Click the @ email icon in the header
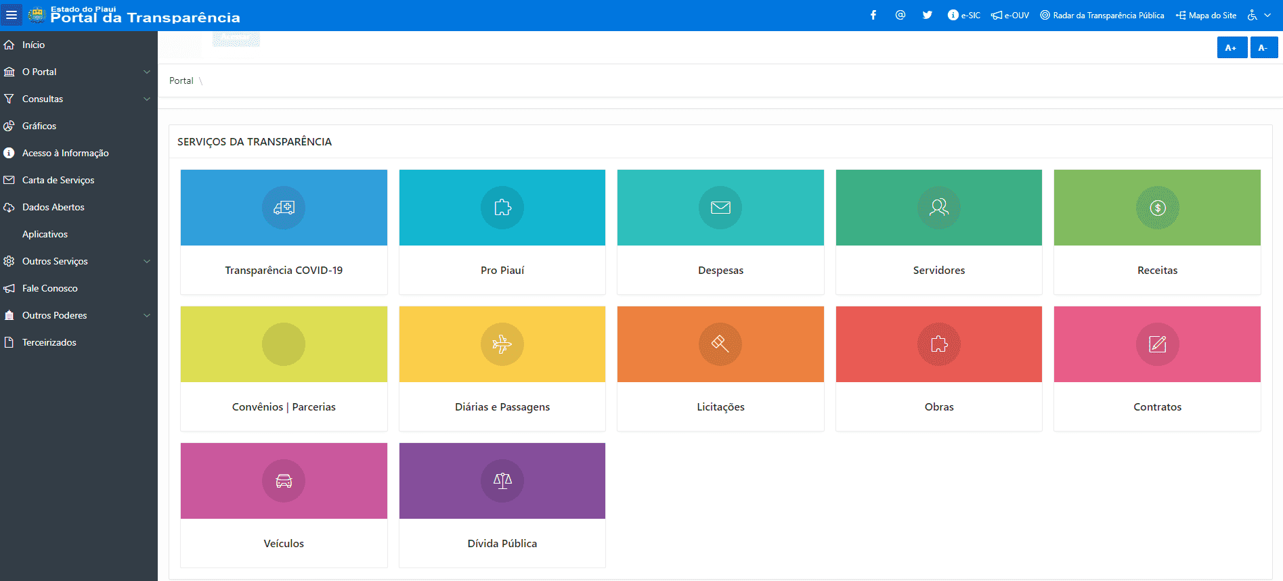Screen dimensions: 1283x581 click(900, 15)
